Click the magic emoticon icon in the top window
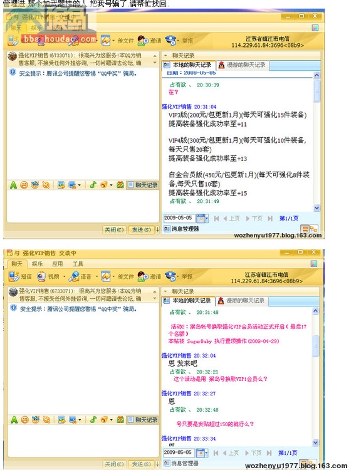The image size is (351, 470). point(35,185)
